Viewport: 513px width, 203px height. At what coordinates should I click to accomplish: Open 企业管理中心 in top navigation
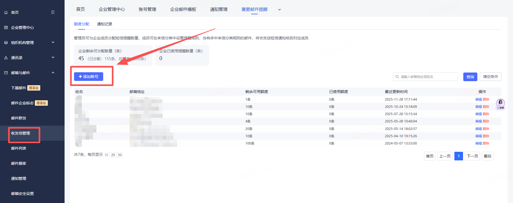pyautogui.click(x=112, y=9)
